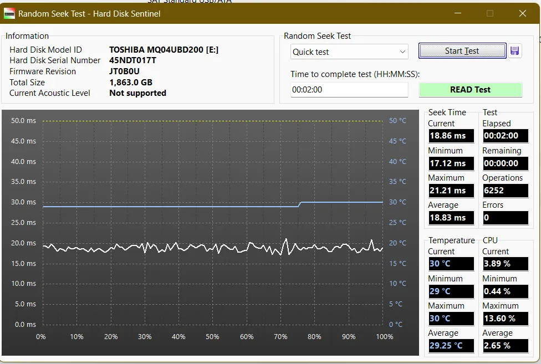This screenshot has width=541, height=364.
Task: Click the Errors count box
Action: point(505,218)
